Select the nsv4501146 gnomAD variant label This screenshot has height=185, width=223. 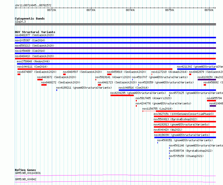click(196, 145)
